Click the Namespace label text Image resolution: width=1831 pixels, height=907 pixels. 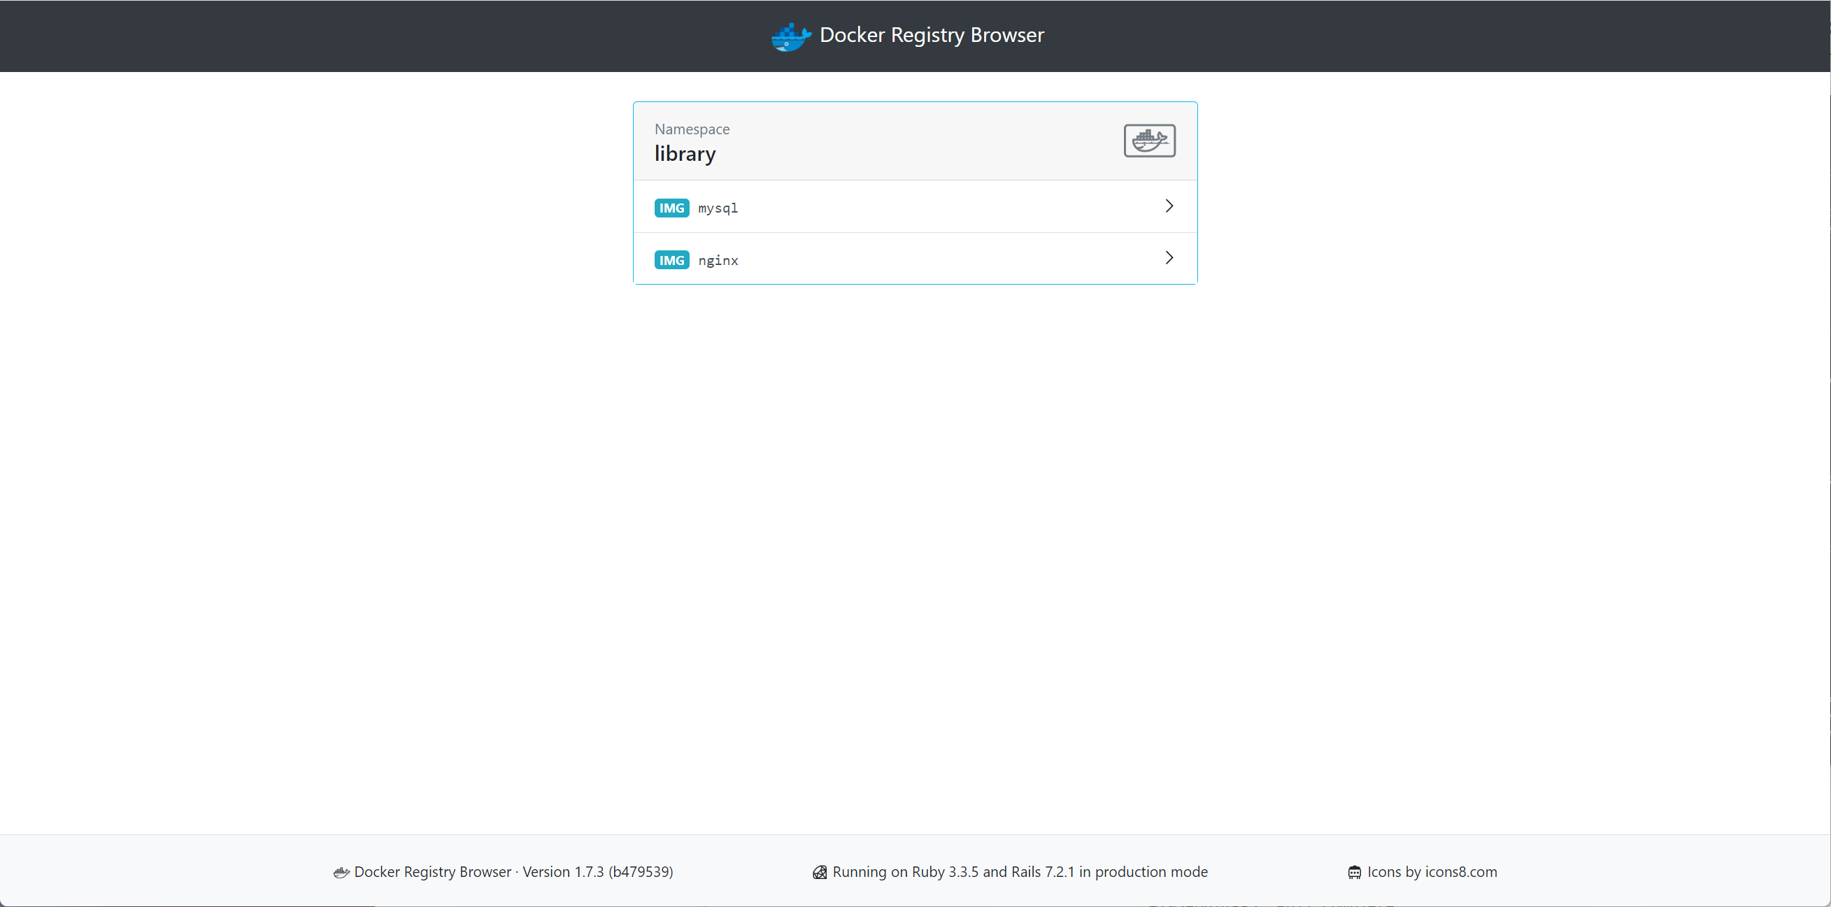[692, 129]
